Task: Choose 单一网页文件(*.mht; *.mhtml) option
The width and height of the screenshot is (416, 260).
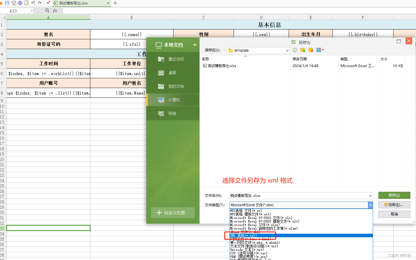Action: (x=301, y=243)
